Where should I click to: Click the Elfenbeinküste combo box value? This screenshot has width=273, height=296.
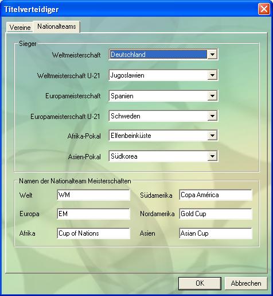point(158,136)
